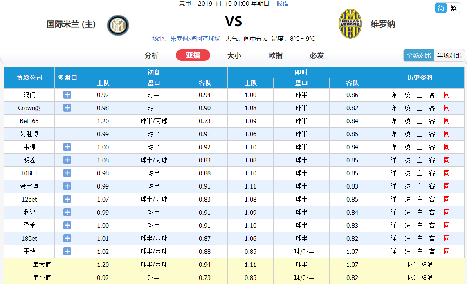Click the Hellas Verona team badge

click(350, 24)
